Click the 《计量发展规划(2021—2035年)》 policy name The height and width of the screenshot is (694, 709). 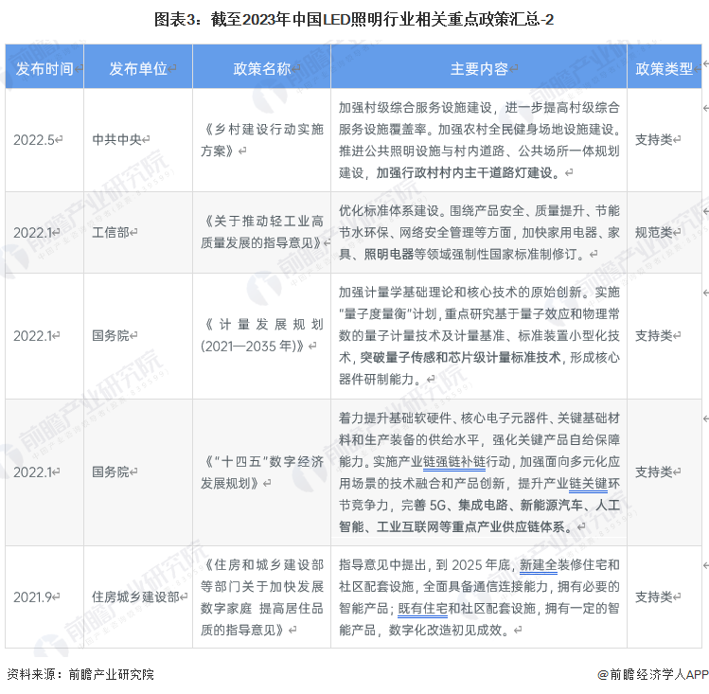261,335
